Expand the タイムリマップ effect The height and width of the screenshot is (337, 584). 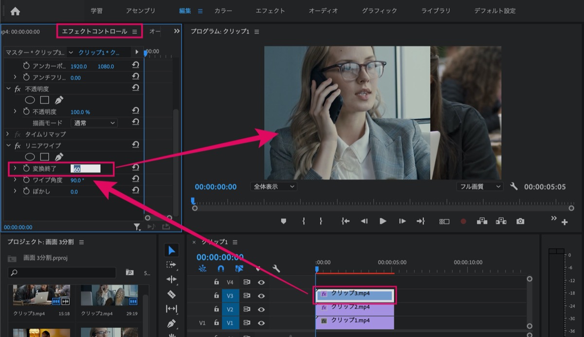click(x=8, y=134)
